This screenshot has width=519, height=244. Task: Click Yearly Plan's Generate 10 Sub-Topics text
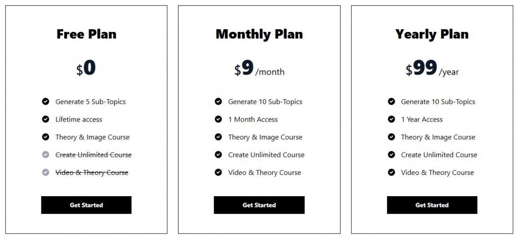[438, 102]
